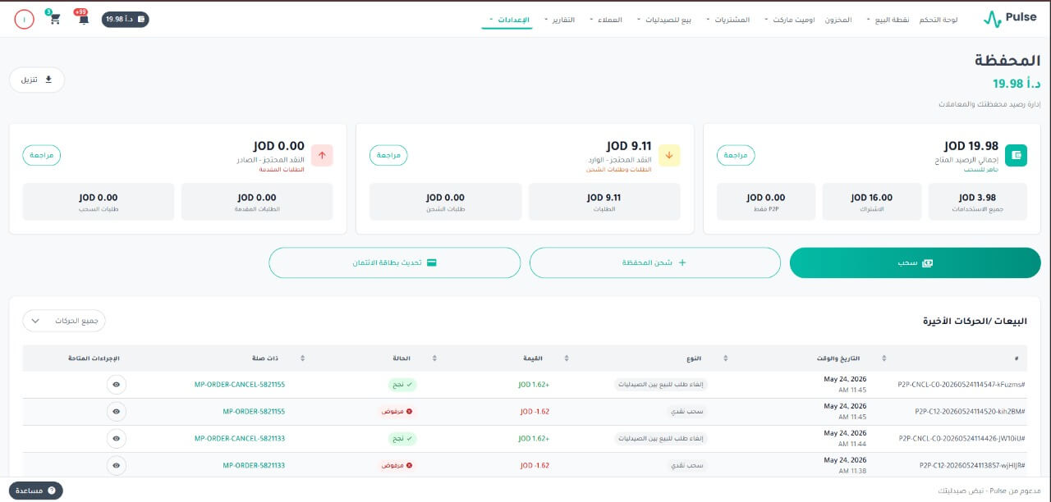This screenshot has height=502, width=1051.
Task: Click the JOD 9.11 الطلبات tile
Action: tap(604, 202)
